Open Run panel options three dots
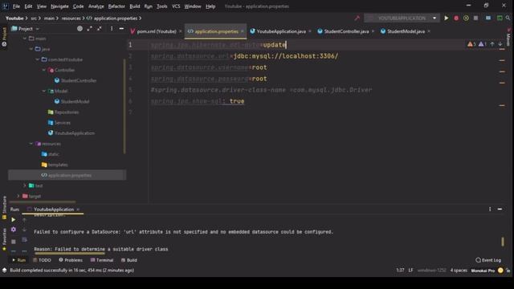The height and width of the screenshot is (289, 514). (490, 209)
